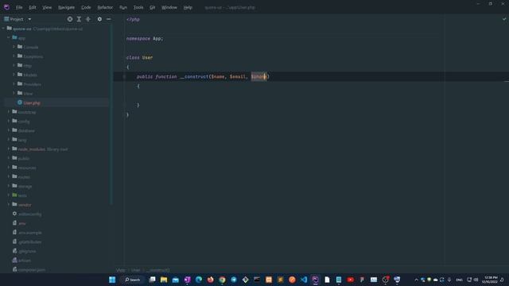Open YouTube app from taskbar
This screenshot has width=509, height=286.
[x=350, y=280]
